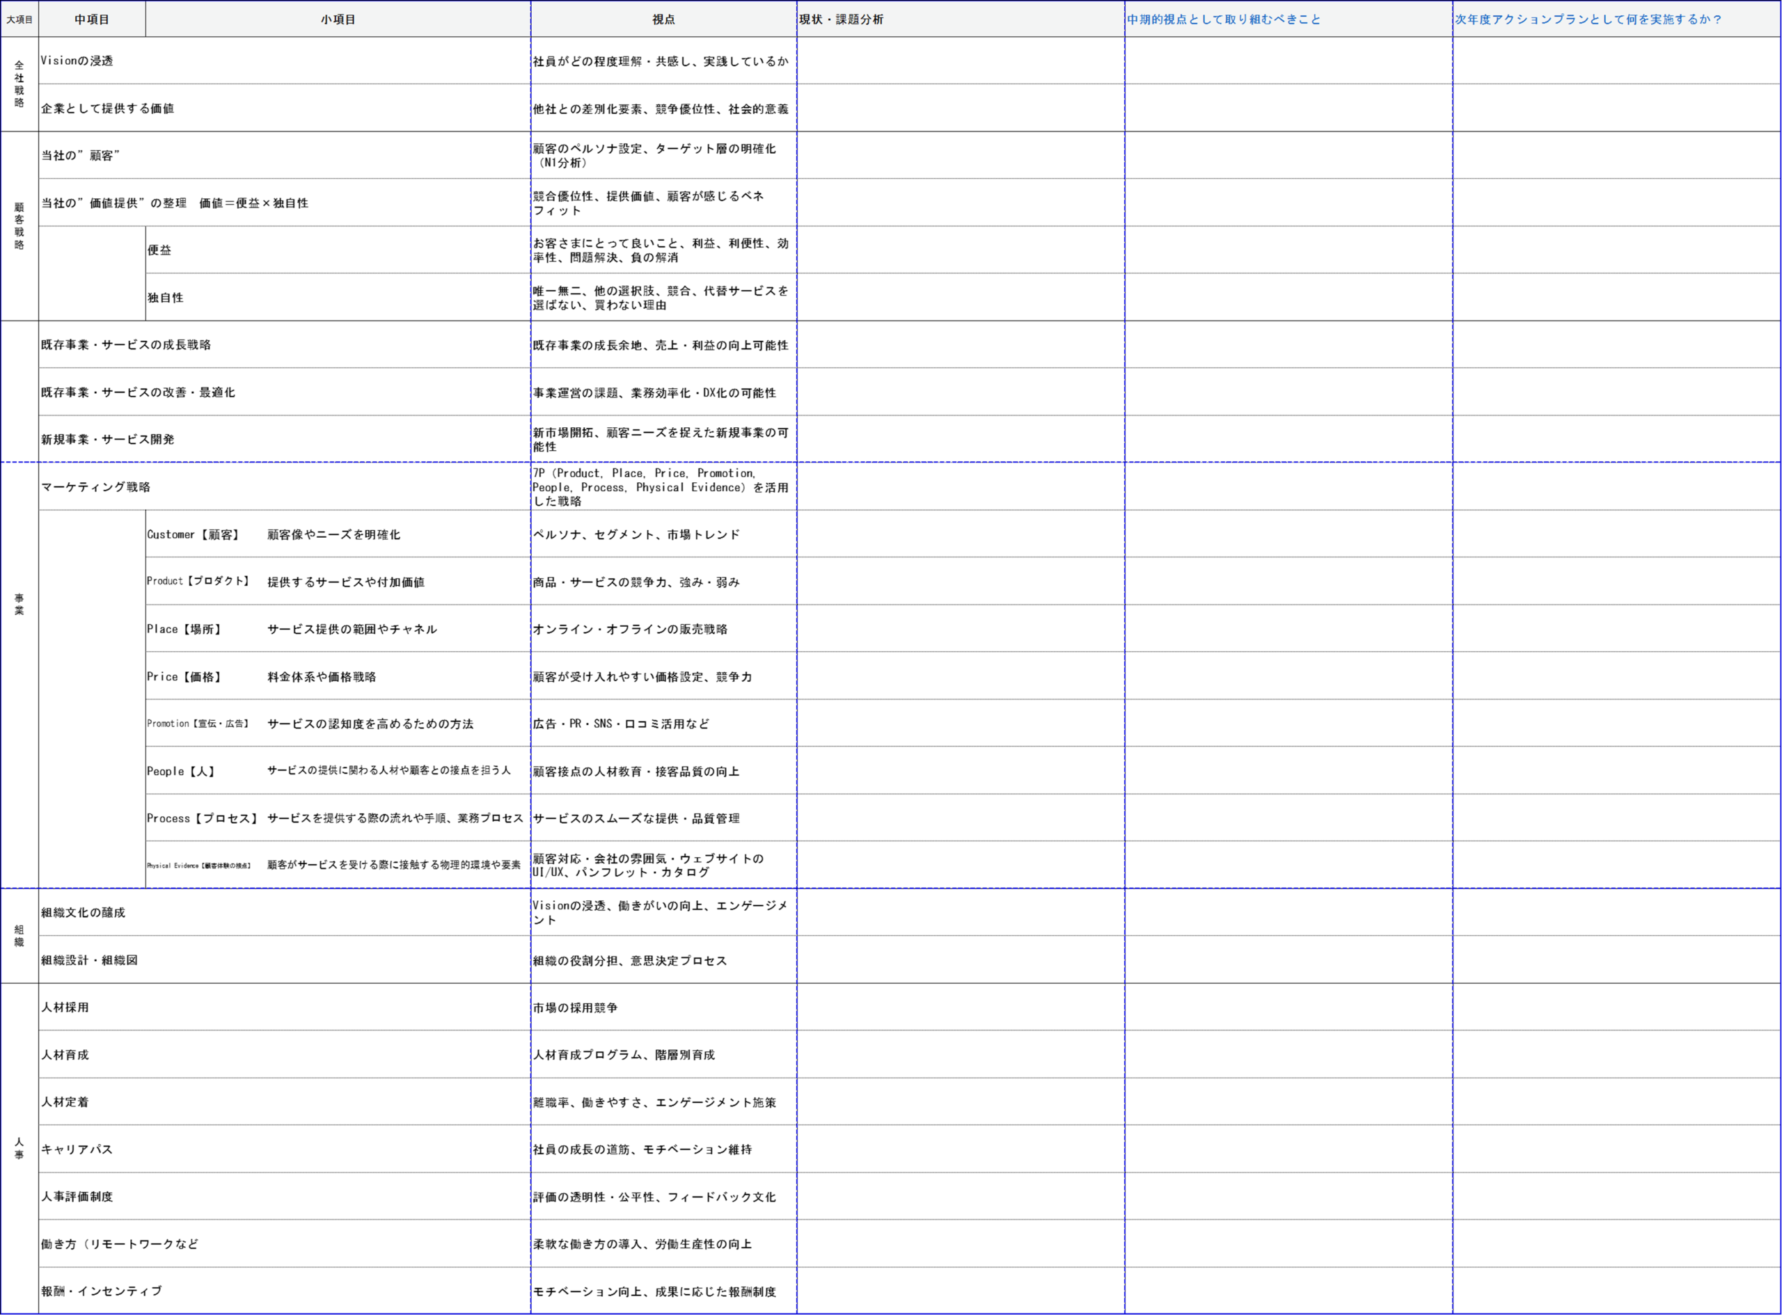
Task: Select second tall cell below 視点 header
Action: pyautogui.click(x=663, y=131)
